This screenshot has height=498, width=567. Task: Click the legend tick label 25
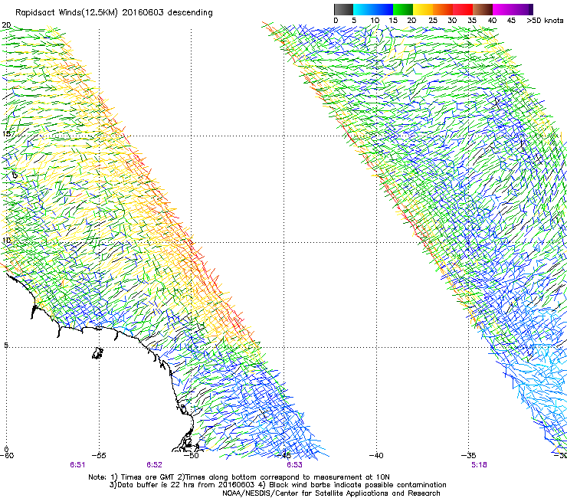click(x=433, y=21)
